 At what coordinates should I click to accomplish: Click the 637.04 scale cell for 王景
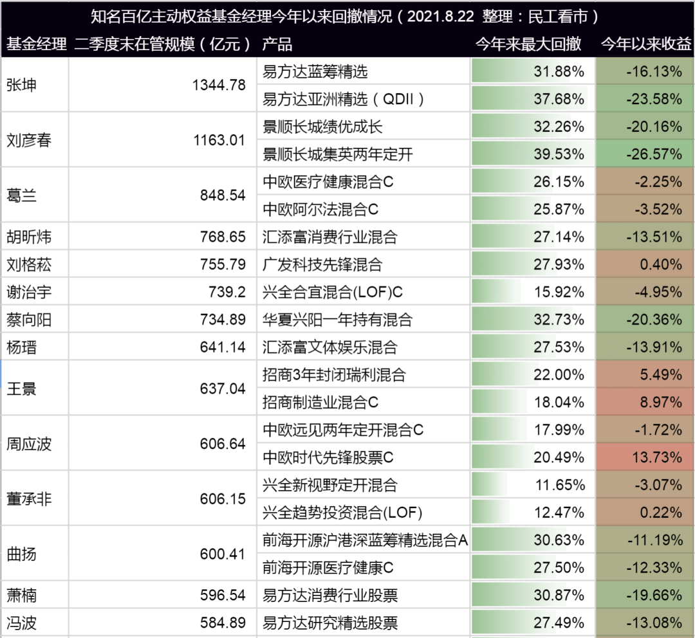coord(163,388)
